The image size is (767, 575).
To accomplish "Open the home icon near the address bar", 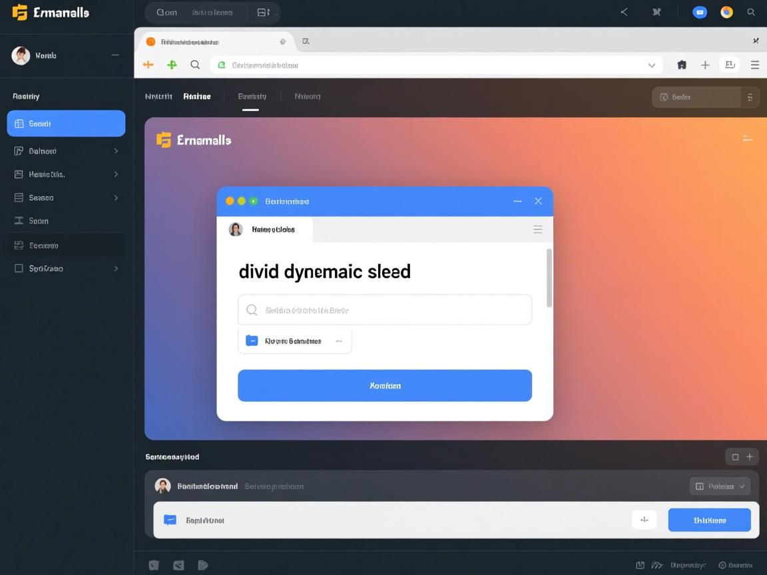I will 681,65.
